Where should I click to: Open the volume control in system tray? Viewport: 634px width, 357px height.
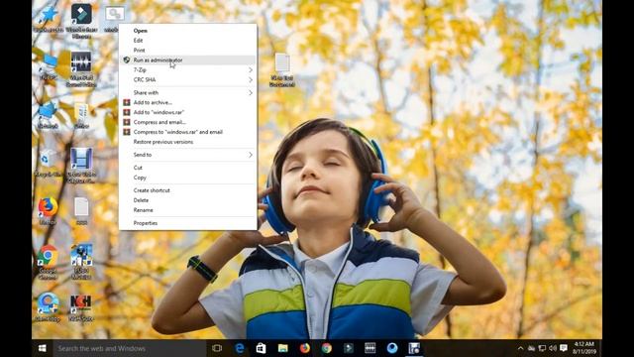coord(553,348)
